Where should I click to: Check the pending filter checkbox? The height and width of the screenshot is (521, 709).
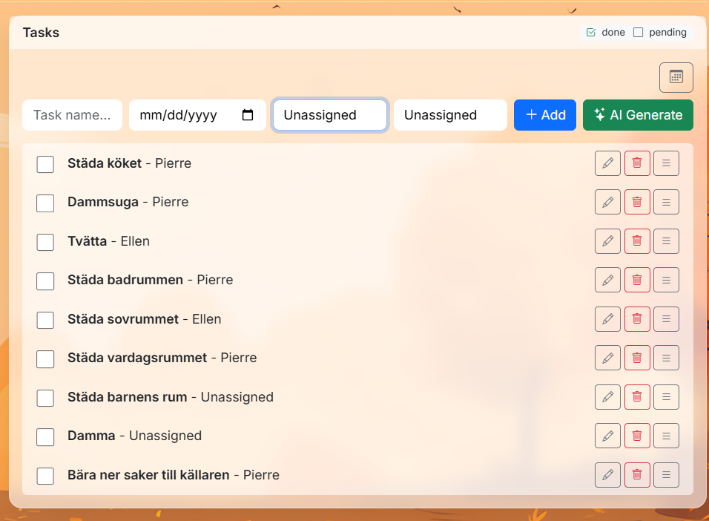pyautogui.click(x=638, y=32)
